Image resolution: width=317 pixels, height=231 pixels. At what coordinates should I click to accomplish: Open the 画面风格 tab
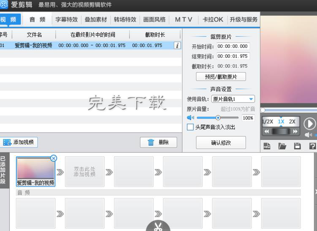pyautogui.click(x=154, y=19)
